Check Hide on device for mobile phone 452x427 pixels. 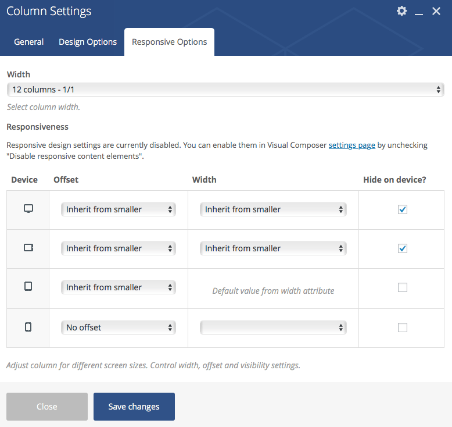(x=403, y=328)
